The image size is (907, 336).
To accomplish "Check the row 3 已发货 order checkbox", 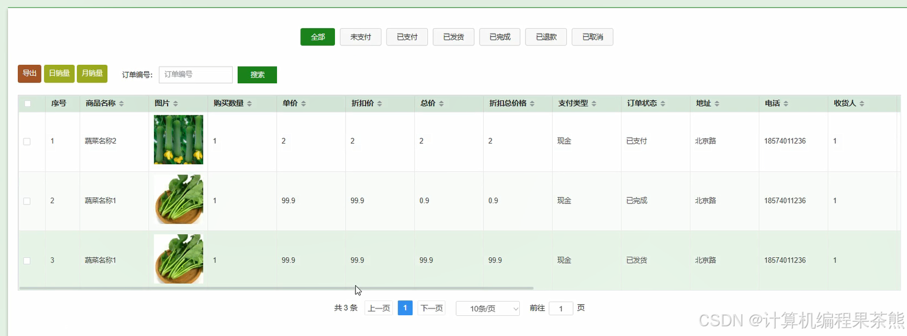I will tap(26, 261).
